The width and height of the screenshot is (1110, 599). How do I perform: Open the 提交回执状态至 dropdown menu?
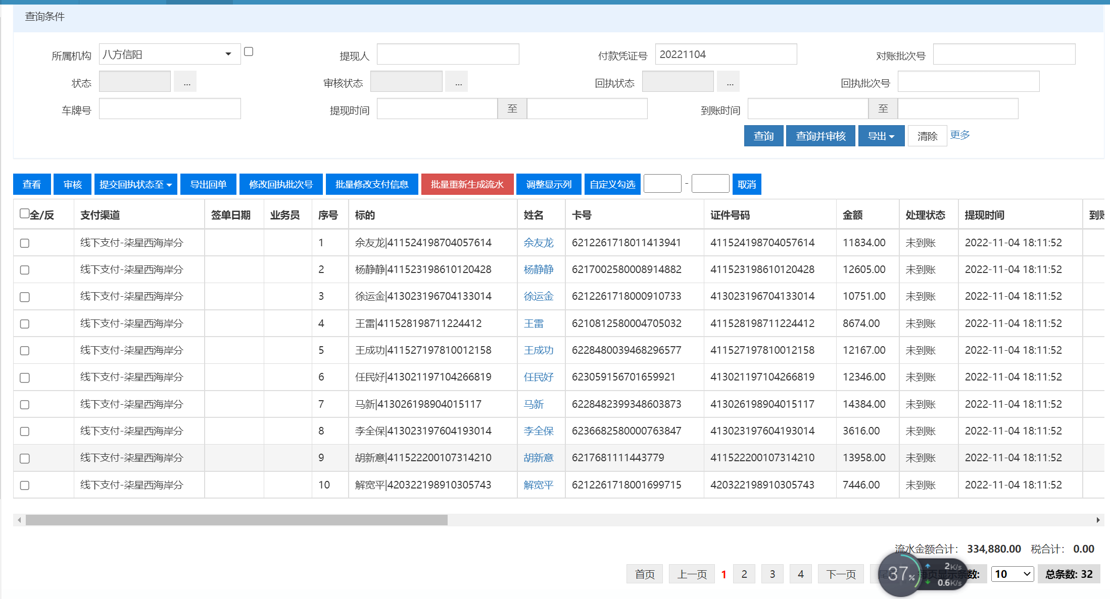[x=135, y=185]
